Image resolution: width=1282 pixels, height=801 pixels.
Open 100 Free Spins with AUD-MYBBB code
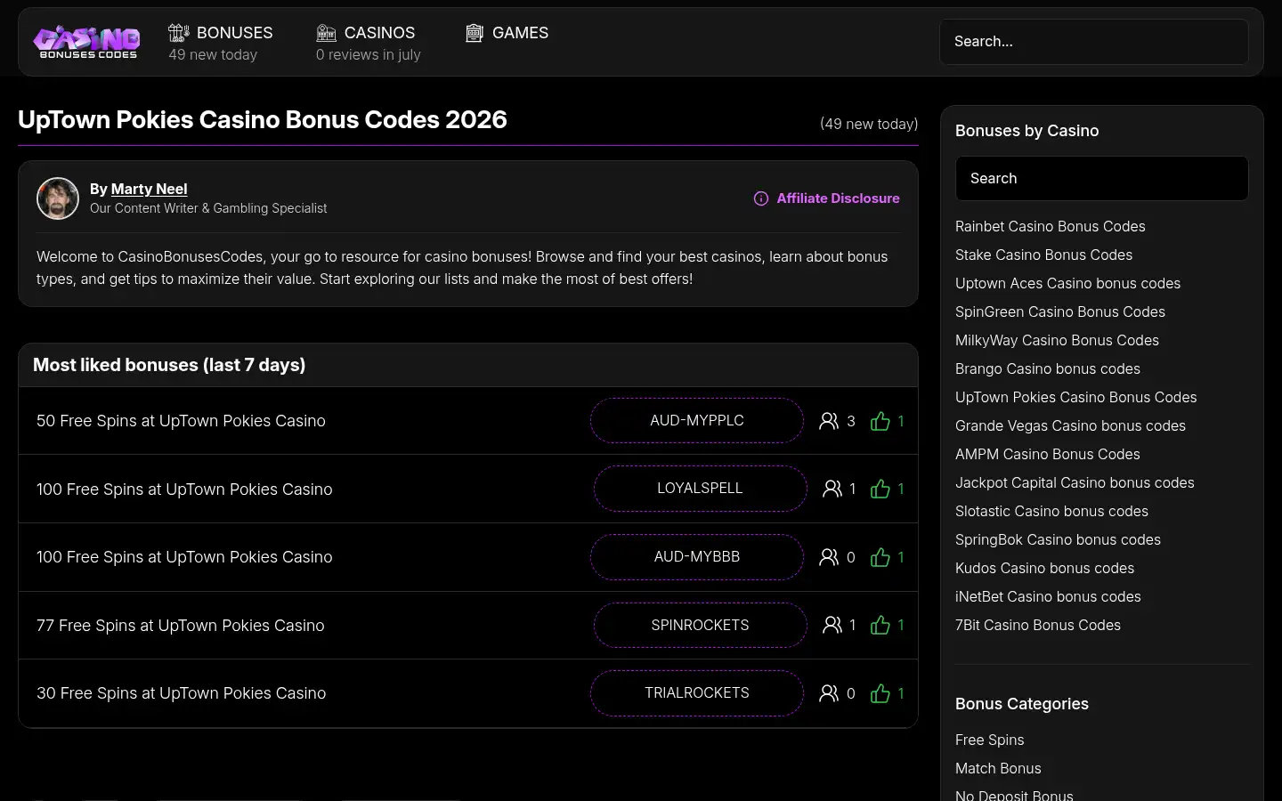point(184,557)
